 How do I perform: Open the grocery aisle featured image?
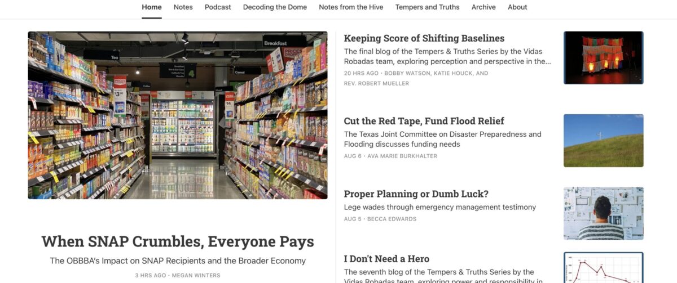178,115
